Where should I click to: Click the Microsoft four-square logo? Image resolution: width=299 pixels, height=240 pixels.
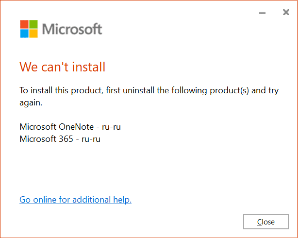click(x=29, y=29)
